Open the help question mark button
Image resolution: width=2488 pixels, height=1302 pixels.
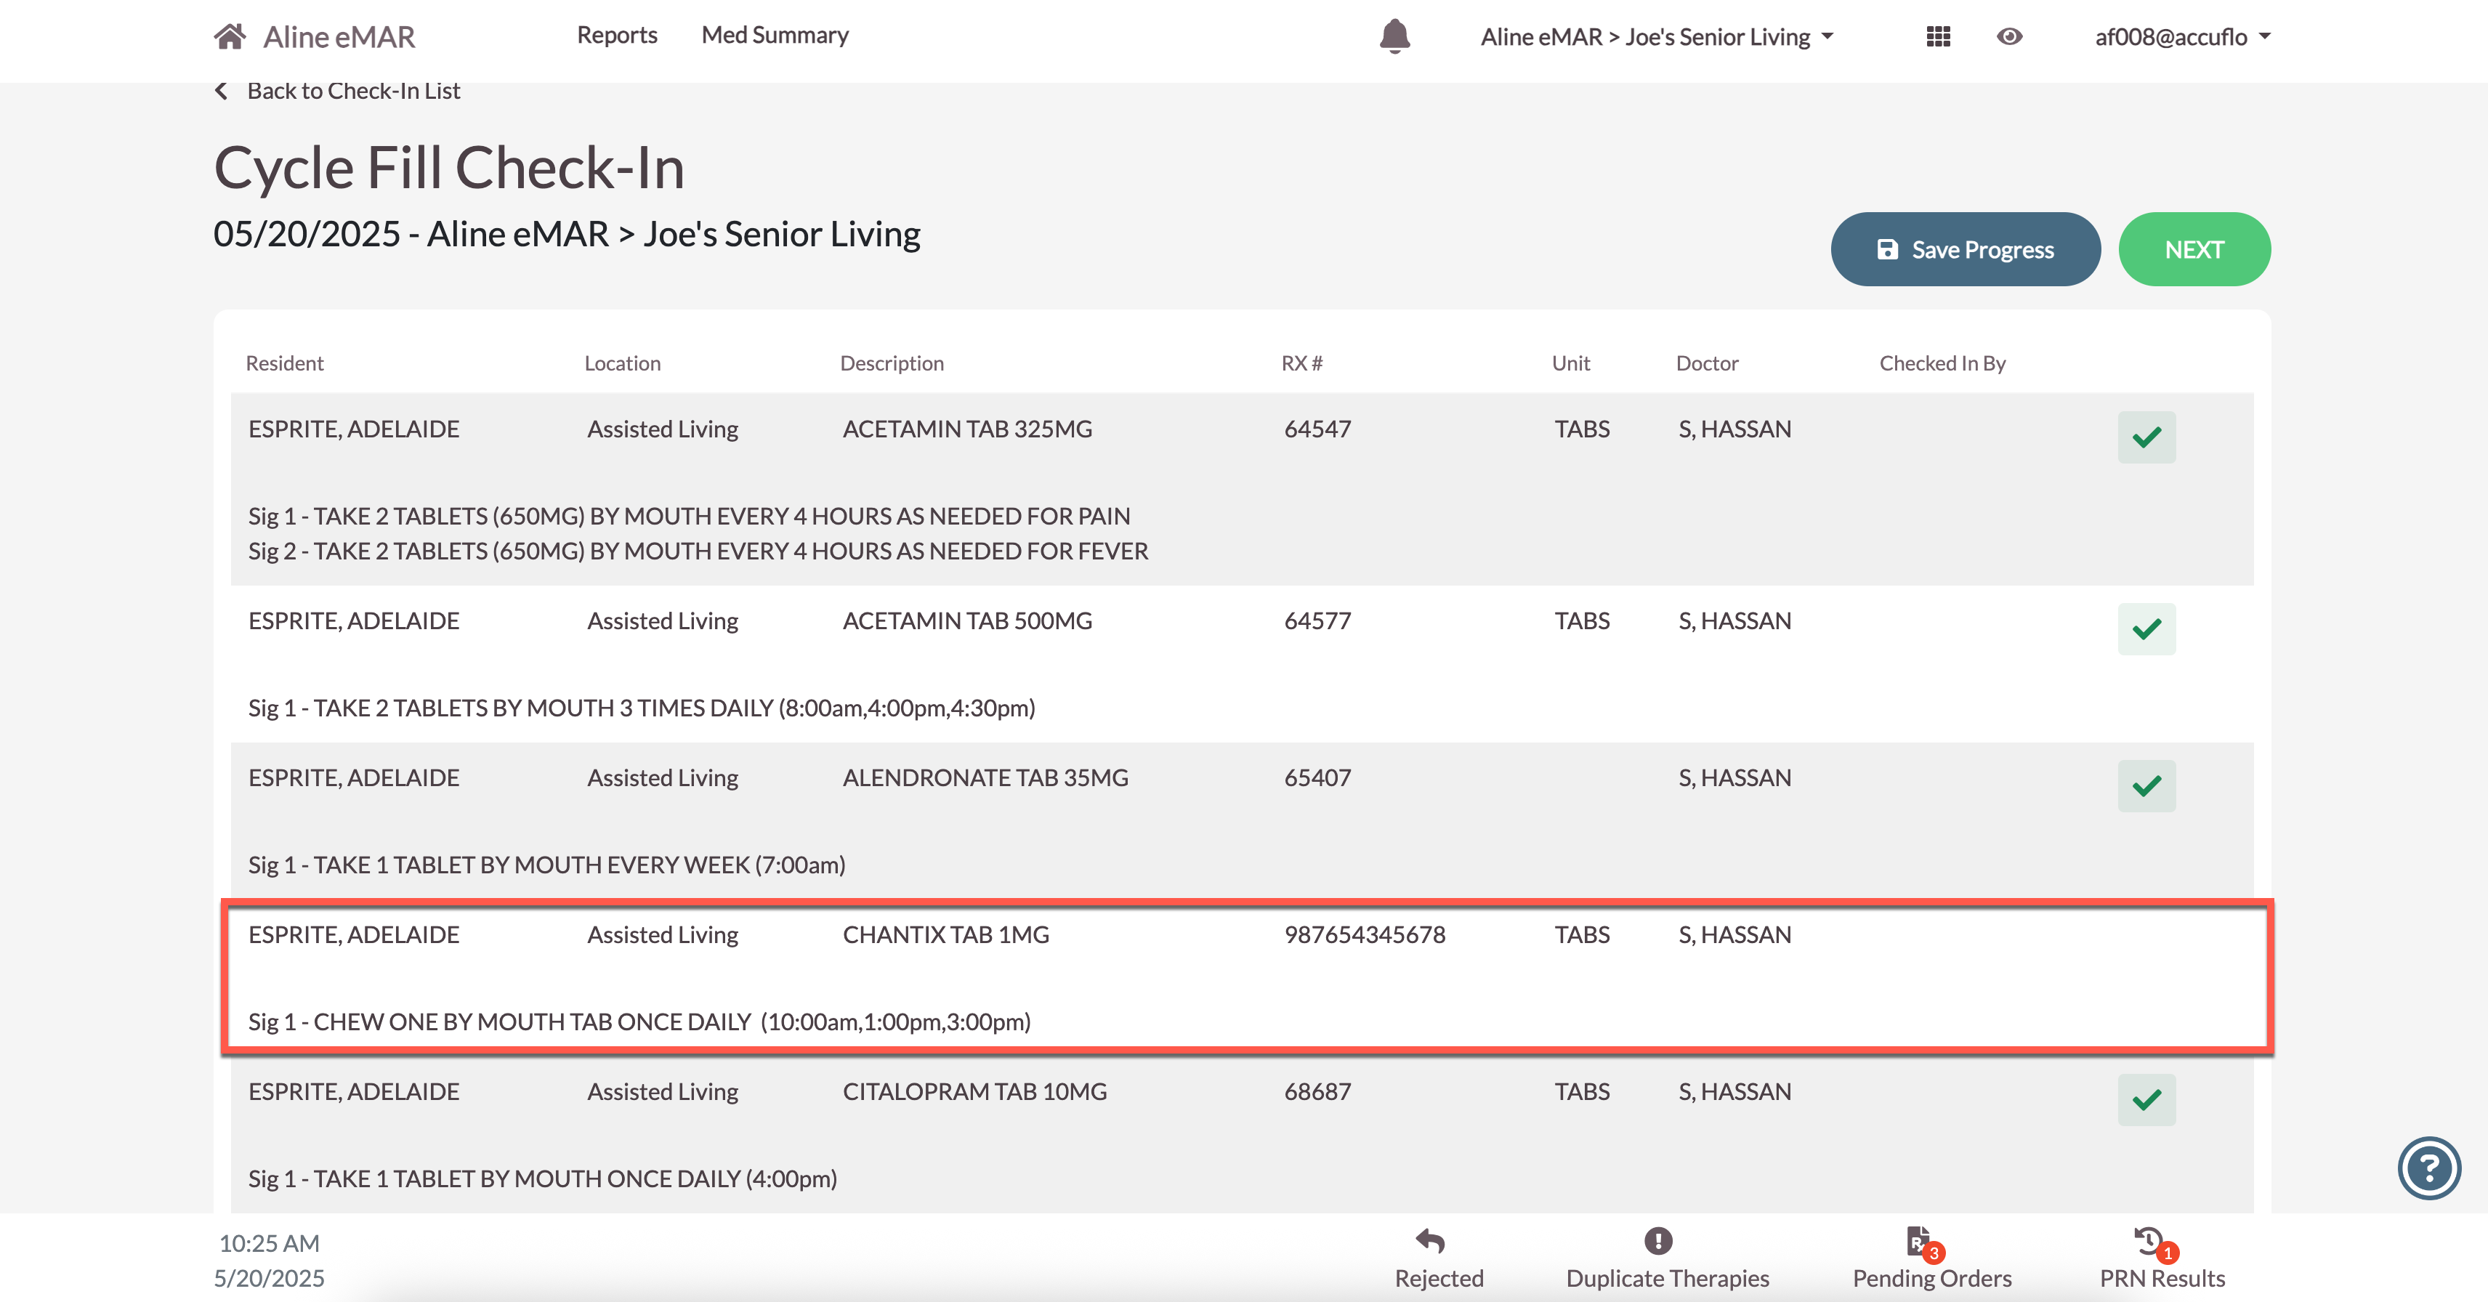coord(2428,1169)
